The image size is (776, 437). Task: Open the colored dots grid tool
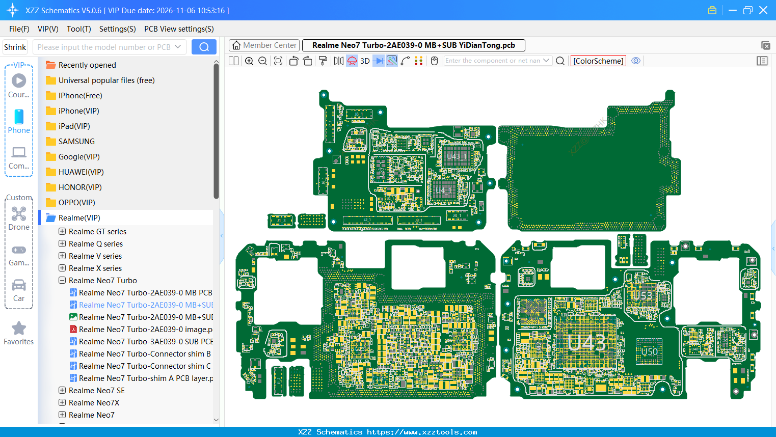419,61
